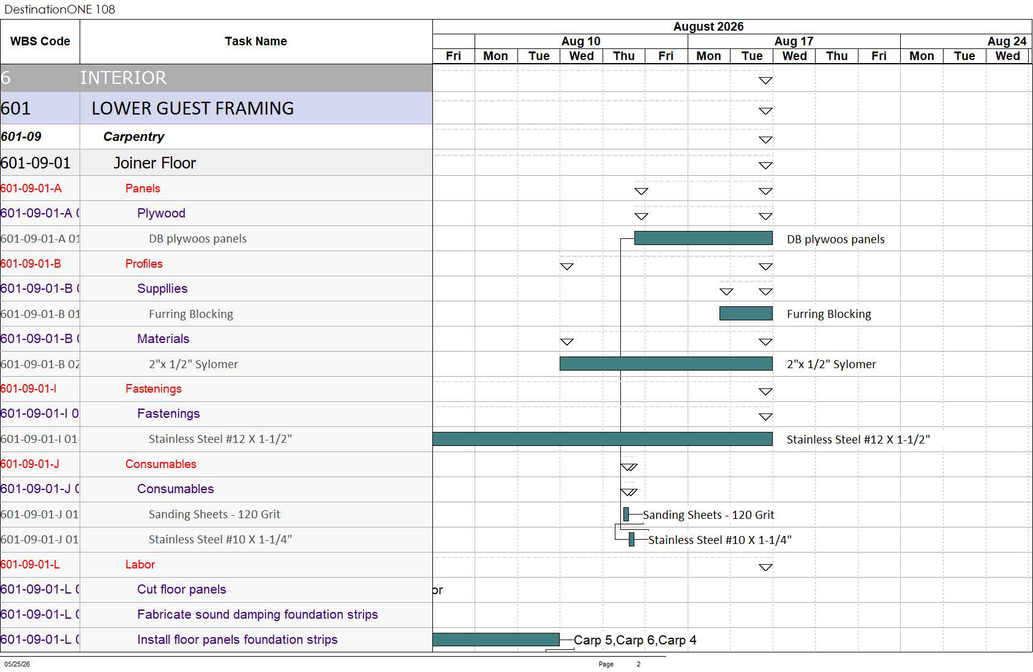This screenshot has width=1033, height=672.
Task: Click the 2"x 1/2" Sylomer Gantt bar
Action: coord(666,364)
